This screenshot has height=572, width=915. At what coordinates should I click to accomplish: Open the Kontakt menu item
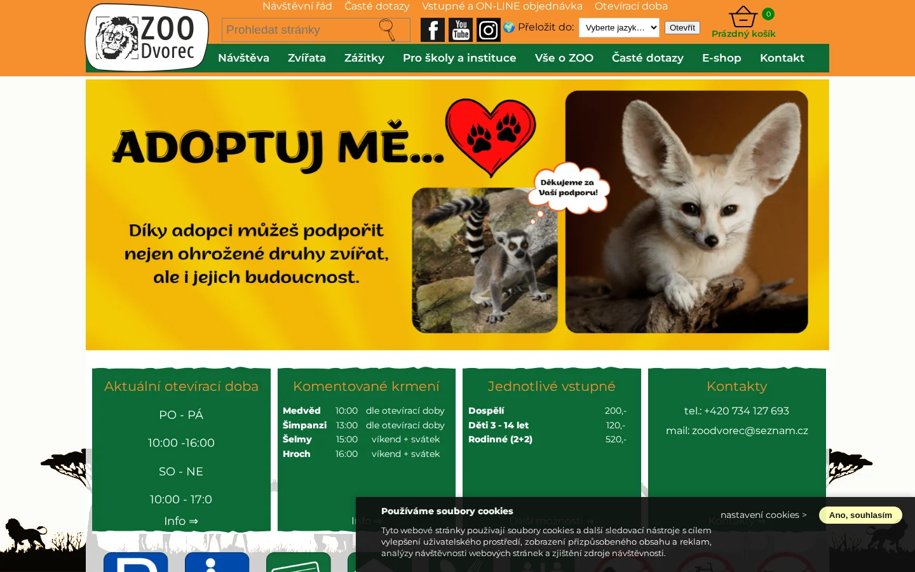tap(782, 58)
